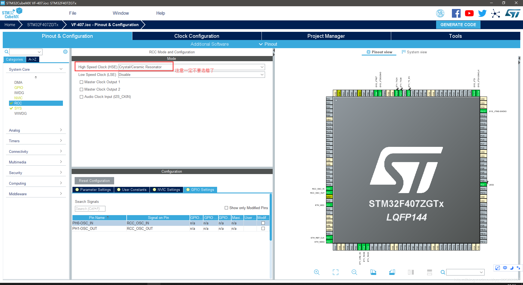
Task: Open the YouTube icon in the header
Action: 469,13
